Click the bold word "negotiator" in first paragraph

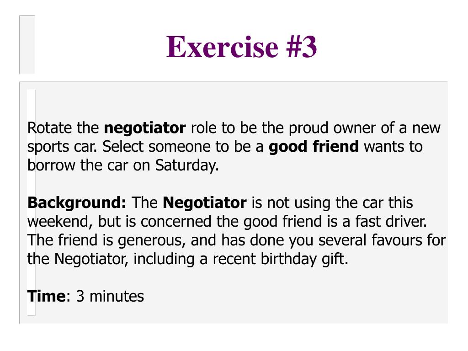point(145,128)
